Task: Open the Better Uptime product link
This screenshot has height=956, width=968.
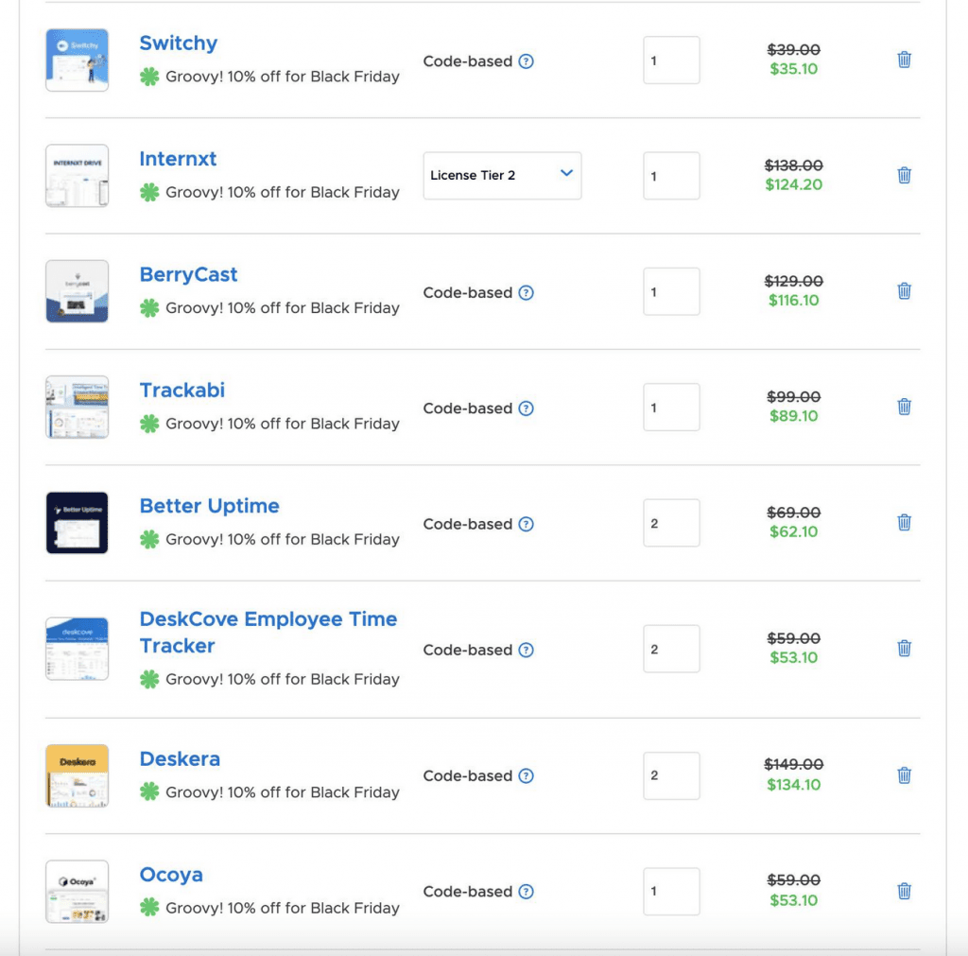Action: click(x=209, y=507)
